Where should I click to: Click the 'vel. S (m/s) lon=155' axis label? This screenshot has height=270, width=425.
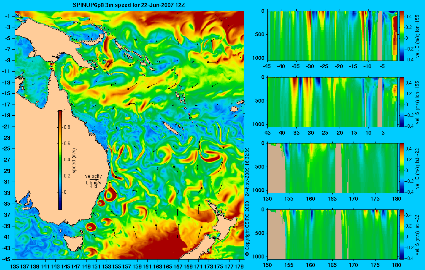pyautogui.click(x=417, y=102)
